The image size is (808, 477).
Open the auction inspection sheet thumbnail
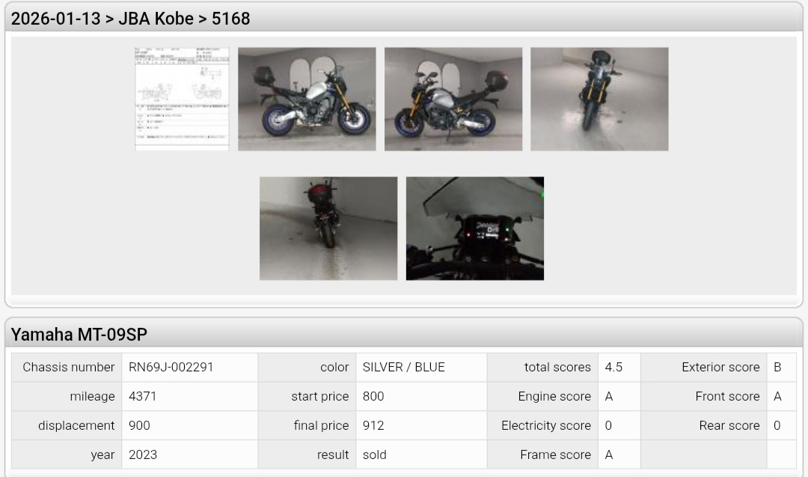pos(182,99)
